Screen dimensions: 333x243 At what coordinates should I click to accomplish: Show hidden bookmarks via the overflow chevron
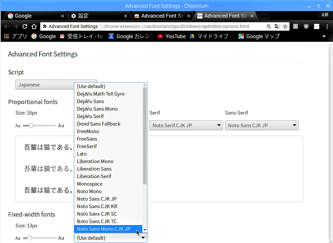tap(324, 36)
